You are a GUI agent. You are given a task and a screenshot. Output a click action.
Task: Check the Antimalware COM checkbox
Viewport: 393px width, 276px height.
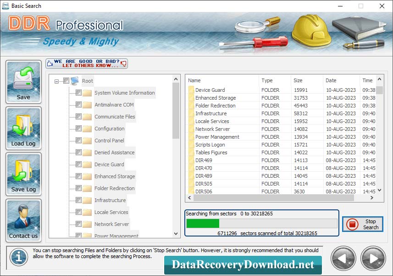click(x=78, y=104)
